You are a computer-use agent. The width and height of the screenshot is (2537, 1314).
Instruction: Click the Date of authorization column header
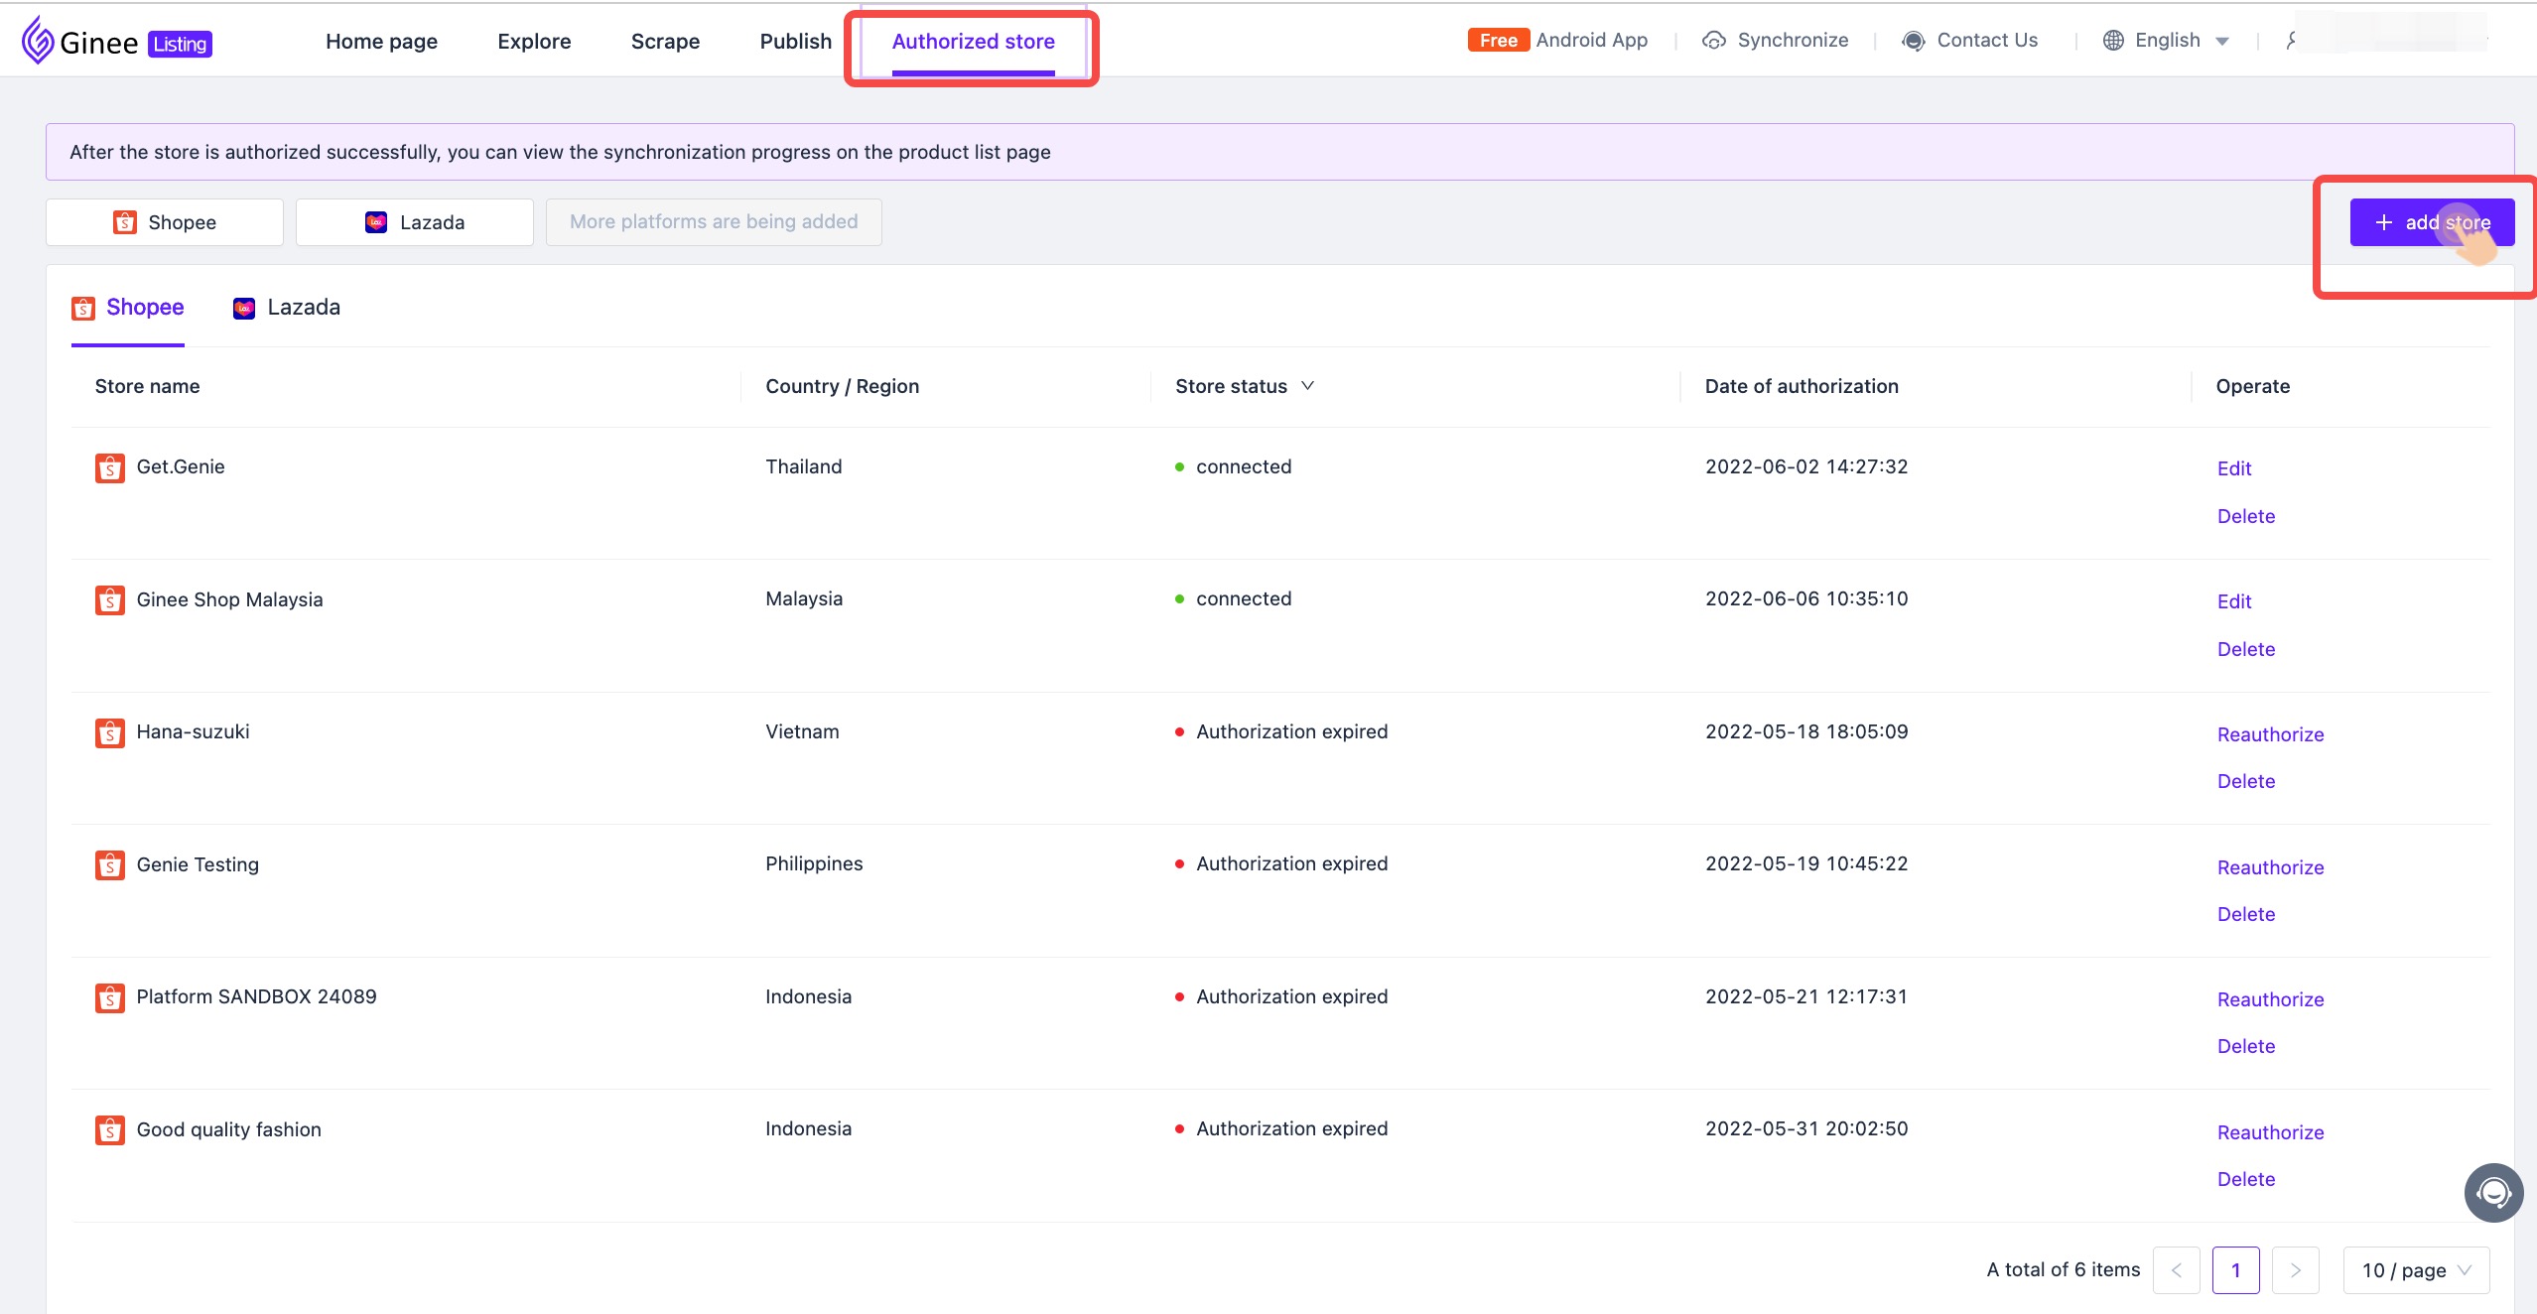[x=1802, y=386]
